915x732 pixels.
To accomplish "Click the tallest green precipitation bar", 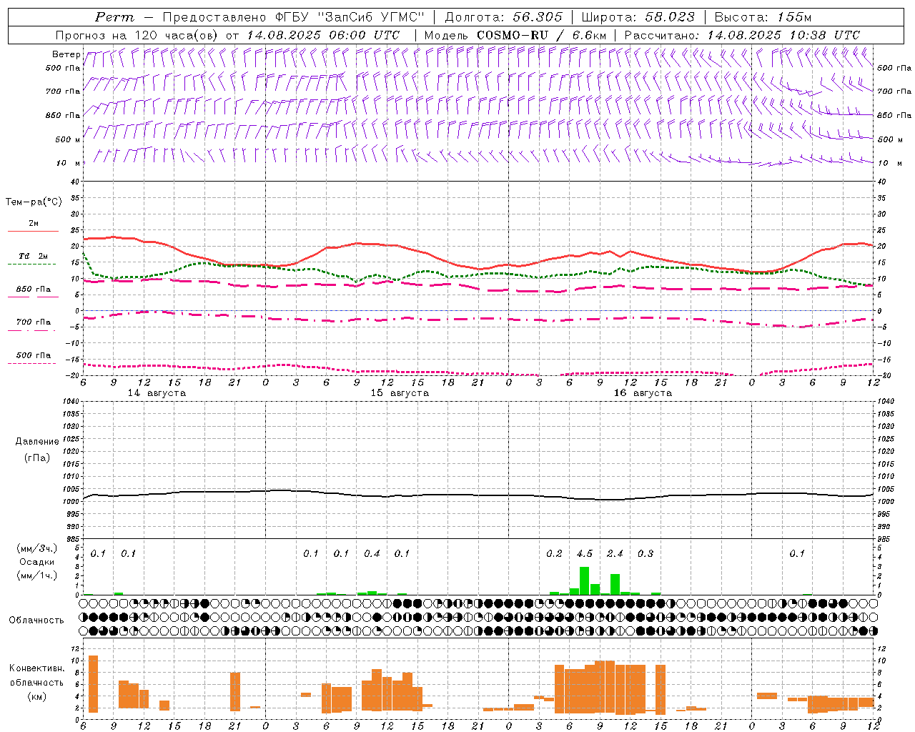I will click(584, 580).
